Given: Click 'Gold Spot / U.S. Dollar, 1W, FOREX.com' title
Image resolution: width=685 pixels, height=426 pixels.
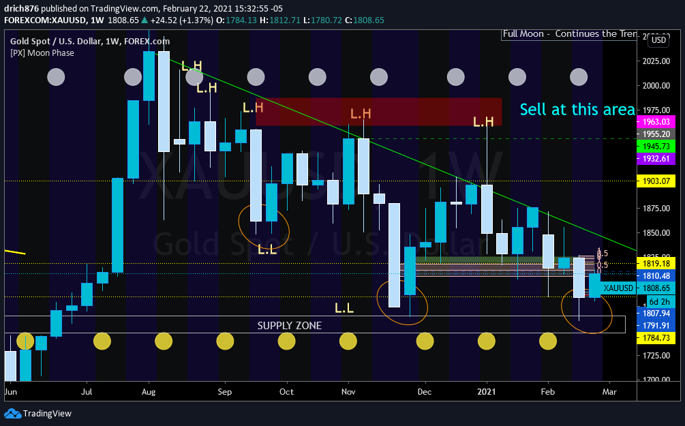Looking at the screenshot, I should [90, 41].
